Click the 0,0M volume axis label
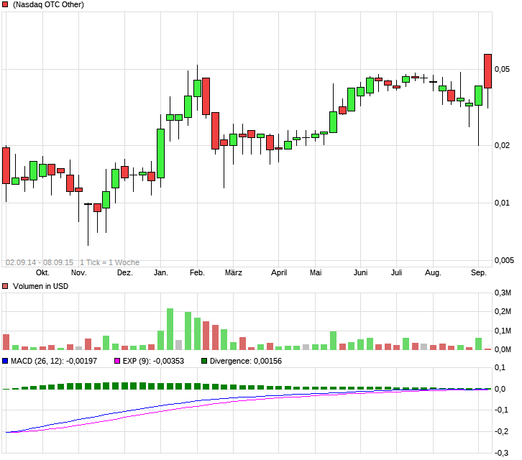 pyautogui.click(x=503, y=349)
